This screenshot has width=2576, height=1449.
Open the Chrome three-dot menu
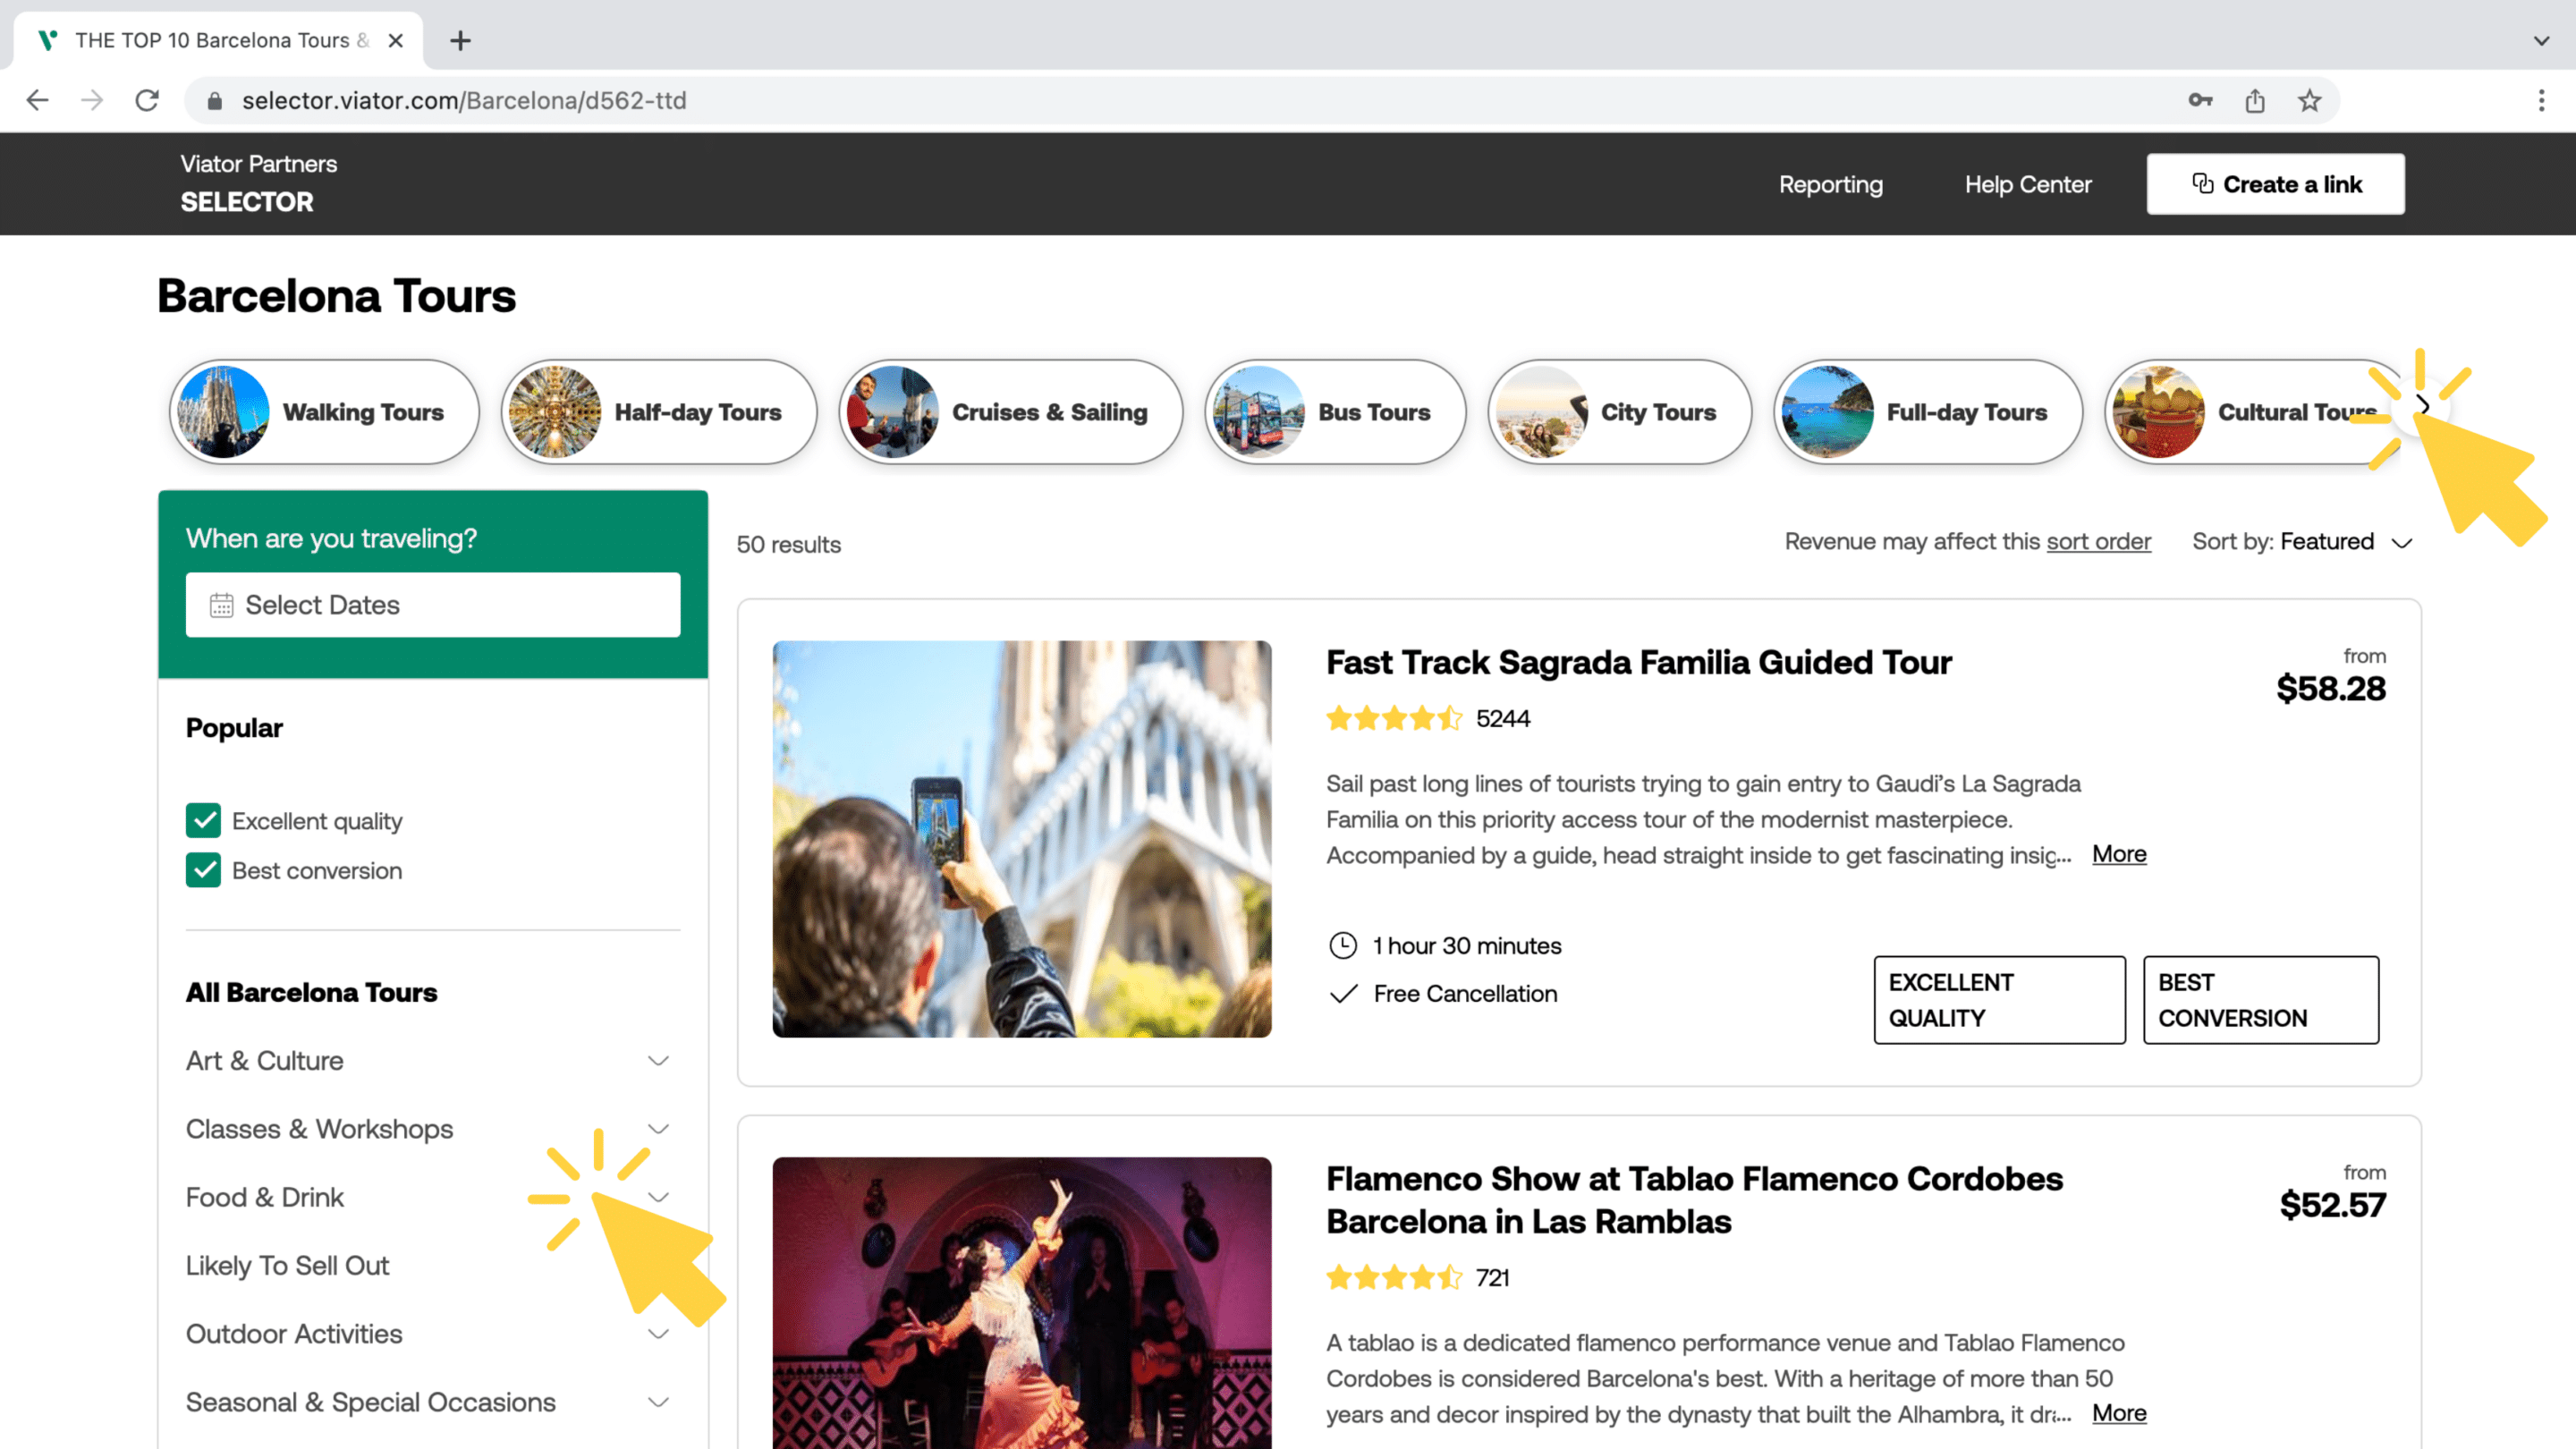pos(2541,100)
